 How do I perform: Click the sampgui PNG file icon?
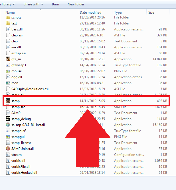point(8,137)
